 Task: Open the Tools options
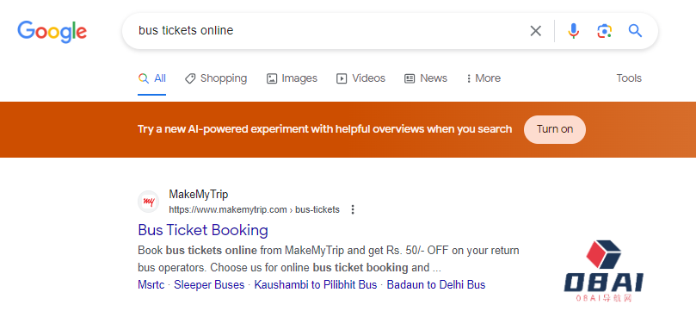[629, 78]
